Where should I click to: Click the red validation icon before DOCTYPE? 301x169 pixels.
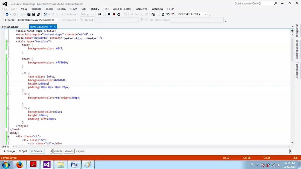point(173,14)
